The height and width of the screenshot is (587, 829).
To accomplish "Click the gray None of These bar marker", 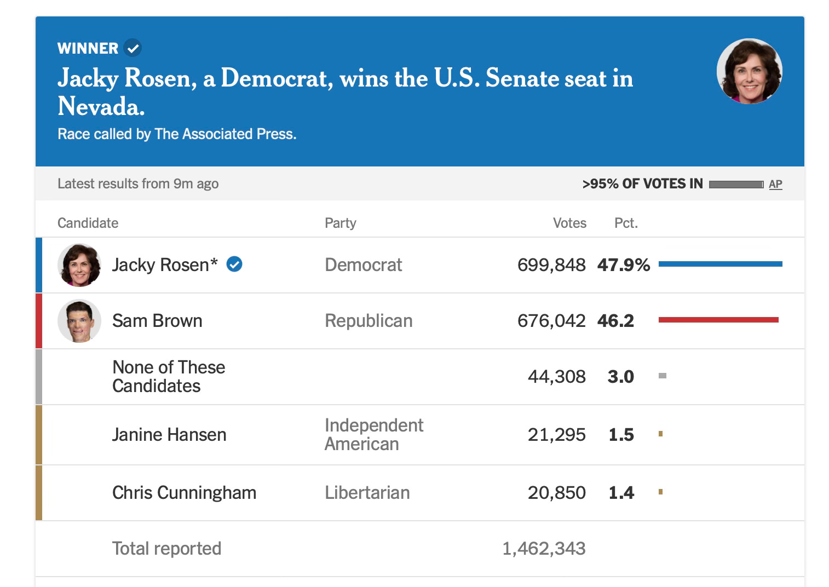I will [x=663, y=376].
